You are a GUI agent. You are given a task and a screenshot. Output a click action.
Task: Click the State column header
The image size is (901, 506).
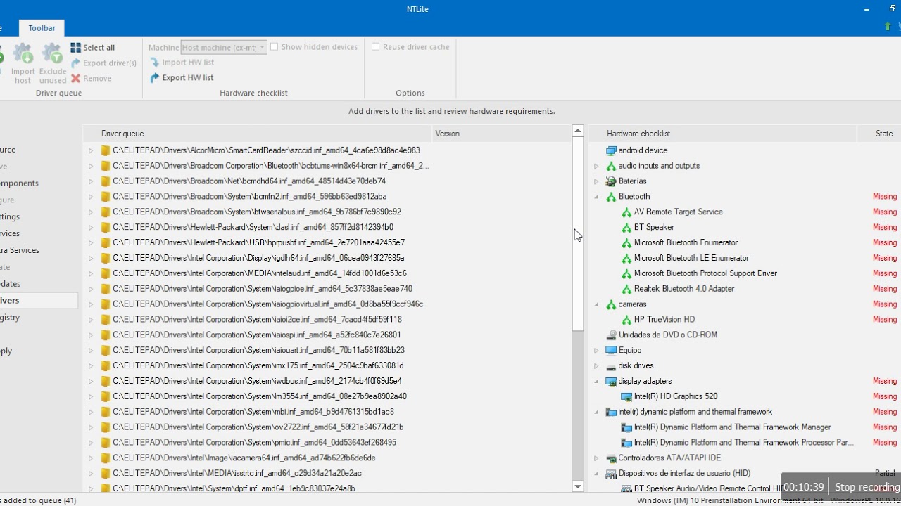pyautogui.click(x=879, y=134)
